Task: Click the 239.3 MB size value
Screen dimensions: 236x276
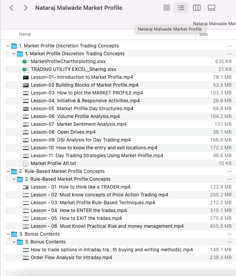Action: pyautogui.click(x=221, y=258)
